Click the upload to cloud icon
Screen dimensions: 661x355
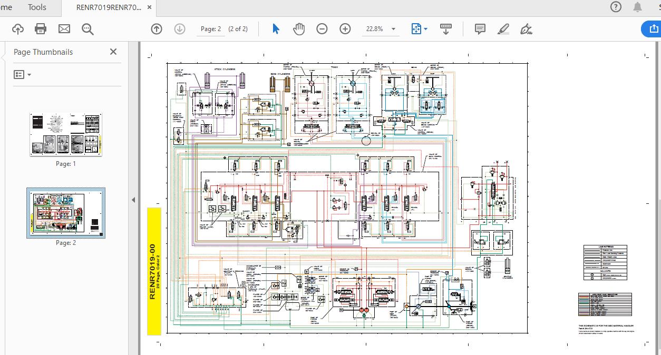coord(18,29)
